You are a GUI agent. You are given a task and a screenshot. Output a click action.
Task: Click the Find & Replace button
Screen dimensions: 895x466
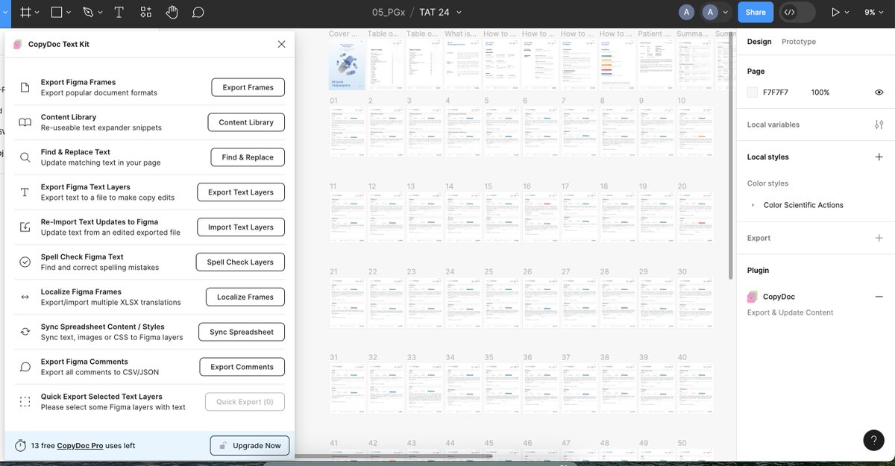point(248,157)
